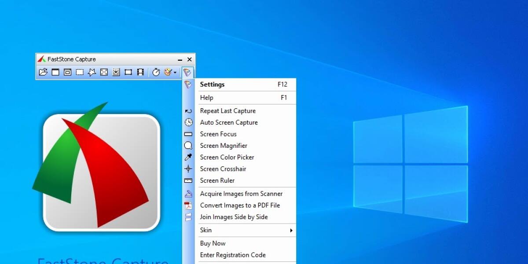Click the capture Delay timer icon
The width and height of the screenshot is (528, 264).
tap(155, 72)
